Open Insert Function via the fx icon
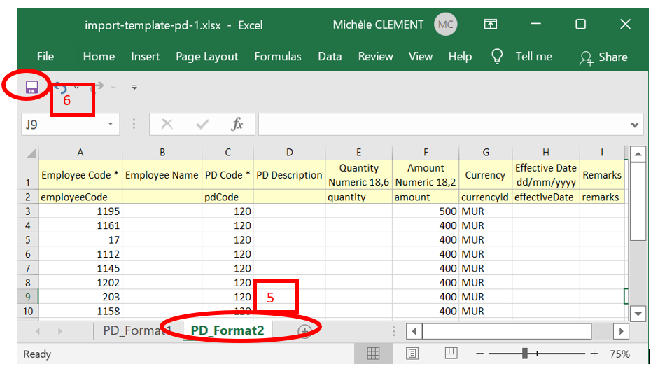Screen dimensions: 667x376 (x=237, y=124)
